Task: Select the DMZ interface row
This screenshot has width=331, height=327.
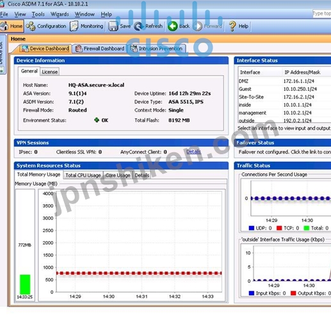Action: (x=284, y=81)
